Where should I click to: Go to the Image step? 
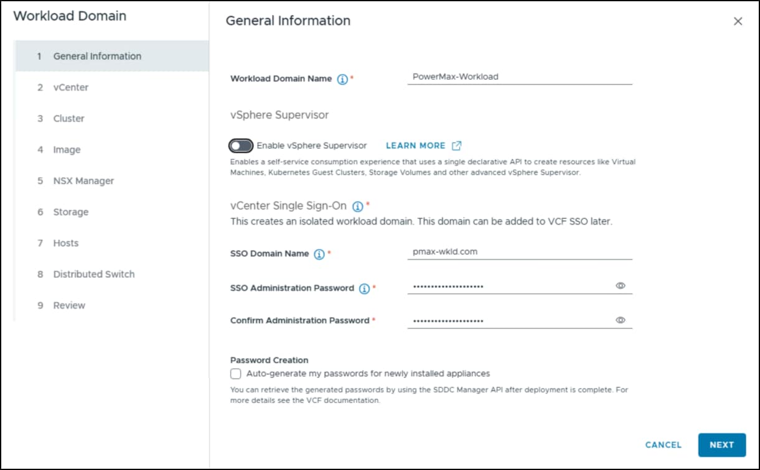[112, 150]
